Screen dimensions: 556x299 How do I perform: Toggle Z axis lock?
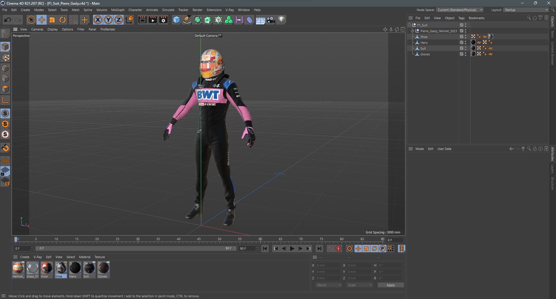[x=119, y=20]
